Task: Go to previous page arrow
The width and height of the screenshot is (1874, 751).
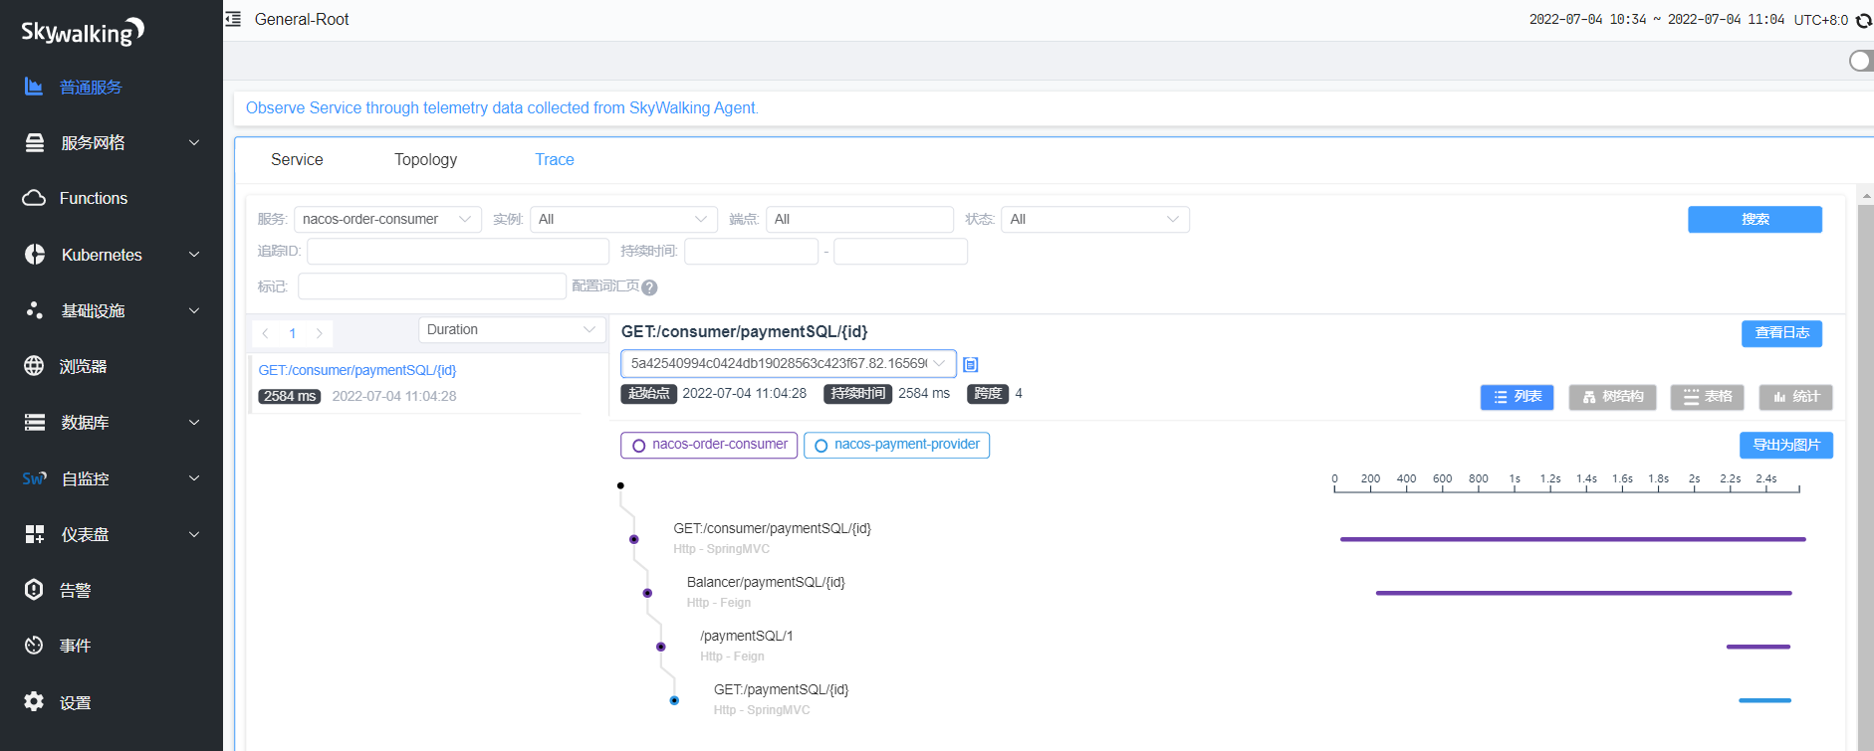Action: coord(266,333)
